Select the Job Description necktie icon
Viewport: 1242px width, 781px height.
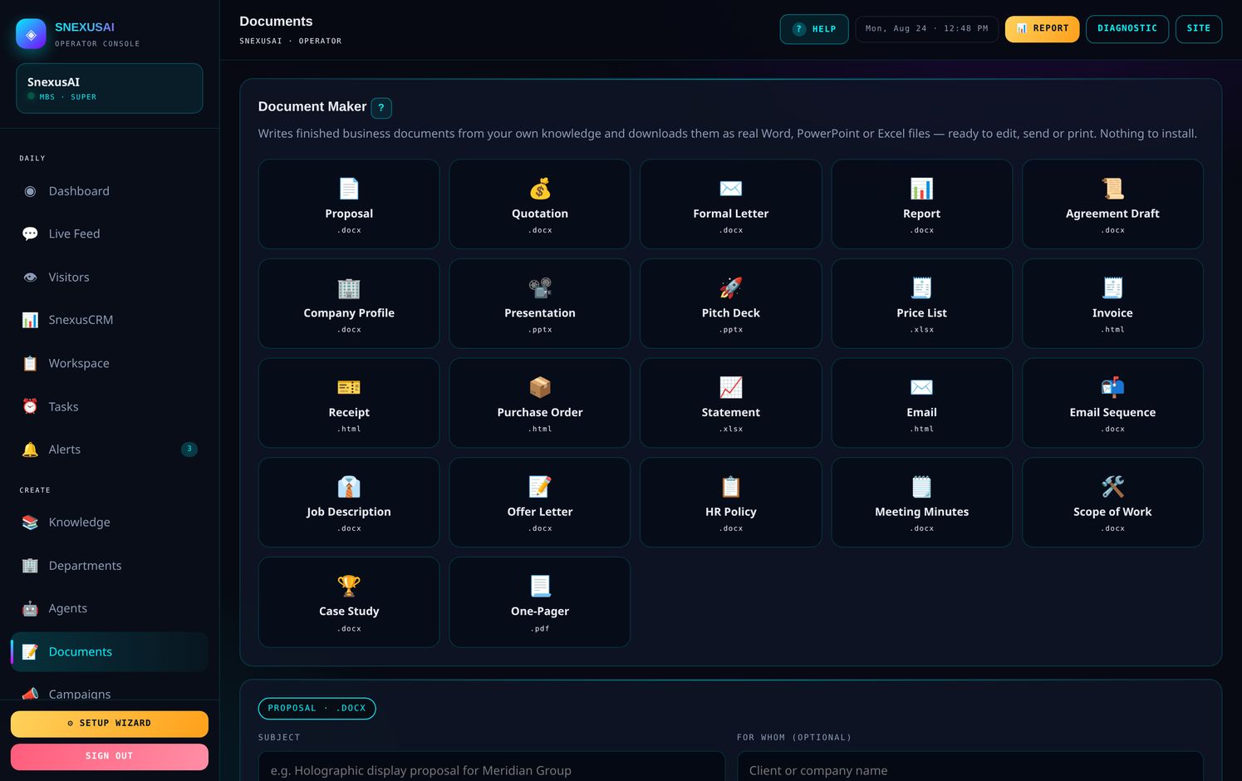coord(349,487)
